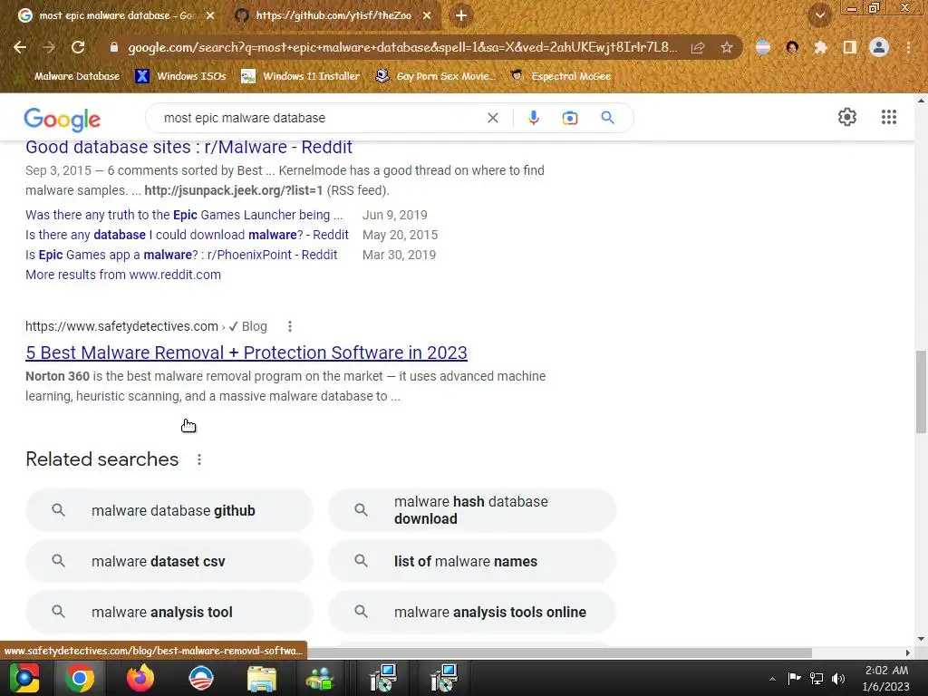The width and height of the screenshot is (928, 696).
Task: Open the network tray icon
Action: click(817, 678)
